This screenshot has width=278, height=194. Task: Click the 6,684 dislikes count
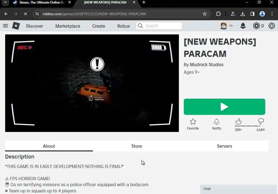click(x=260, y=130)
